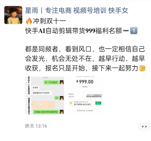
Task: Open the two-dot like and comment menu
Action: (x=144, y=126)
